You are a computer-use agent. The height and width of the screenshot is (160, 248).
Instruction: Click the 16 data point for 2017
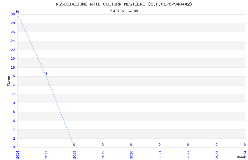[x=46, y=74]
